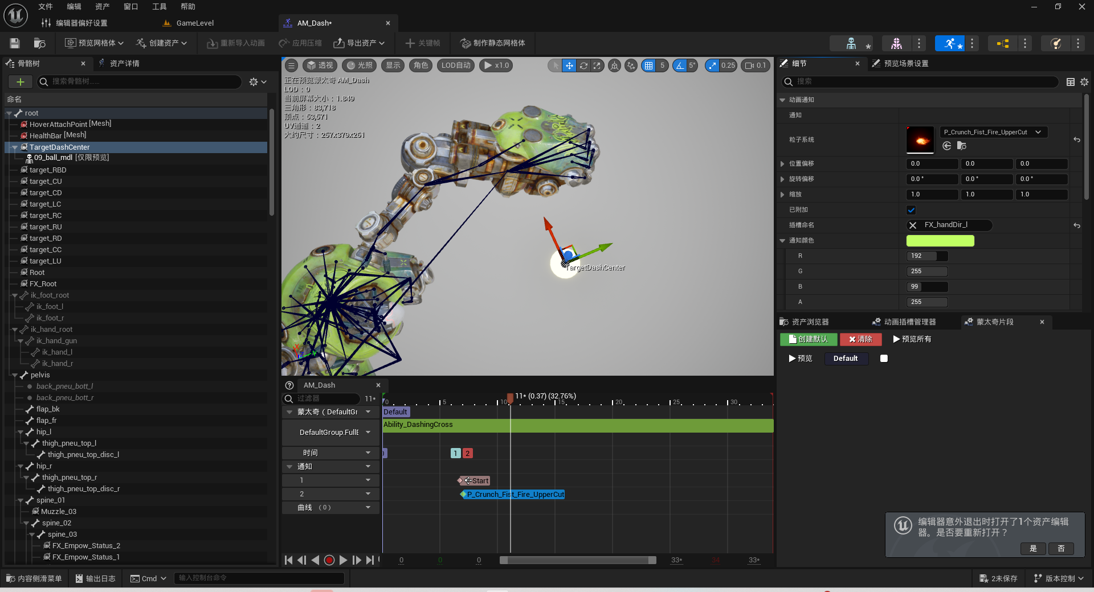Screen dimensions: 1094x592
Task: Click the green create default button
Action: tap(809, 339)
